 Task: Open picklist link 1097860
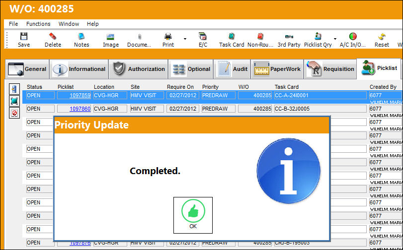(x=80, y=109)
